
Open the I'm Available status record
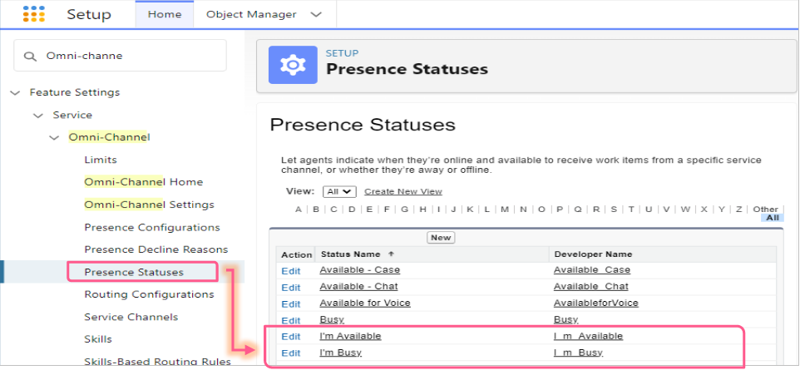pos(350,336)
